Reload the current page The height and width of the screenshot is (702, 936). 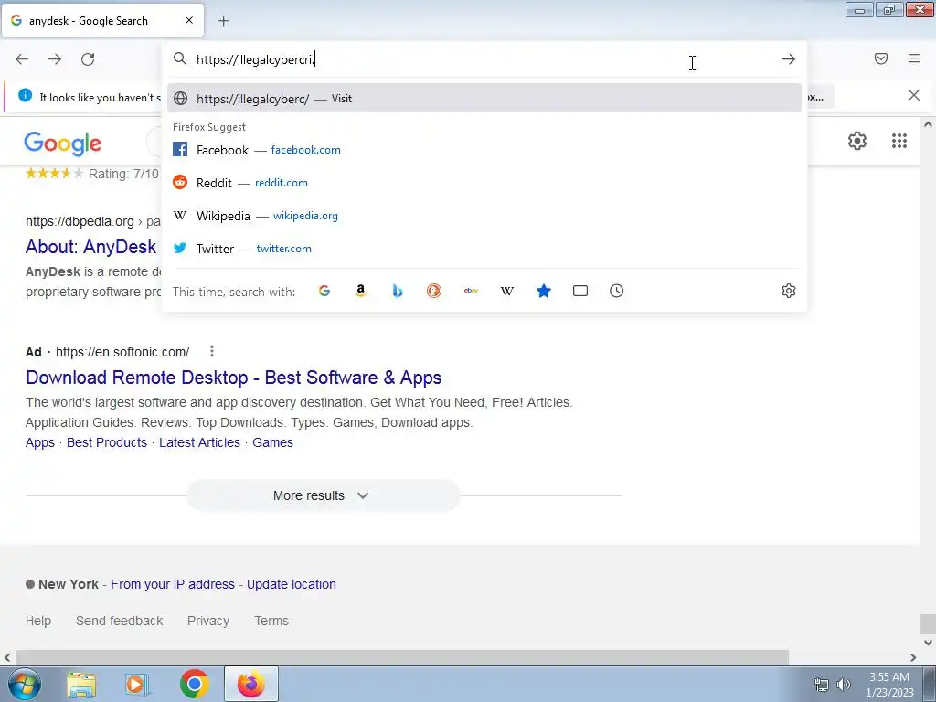point(88,59)
